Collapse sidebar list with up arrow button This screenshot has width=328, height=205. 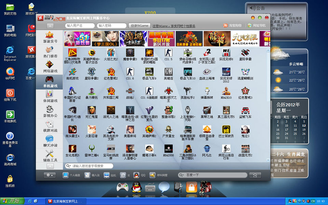pos(50,26)
